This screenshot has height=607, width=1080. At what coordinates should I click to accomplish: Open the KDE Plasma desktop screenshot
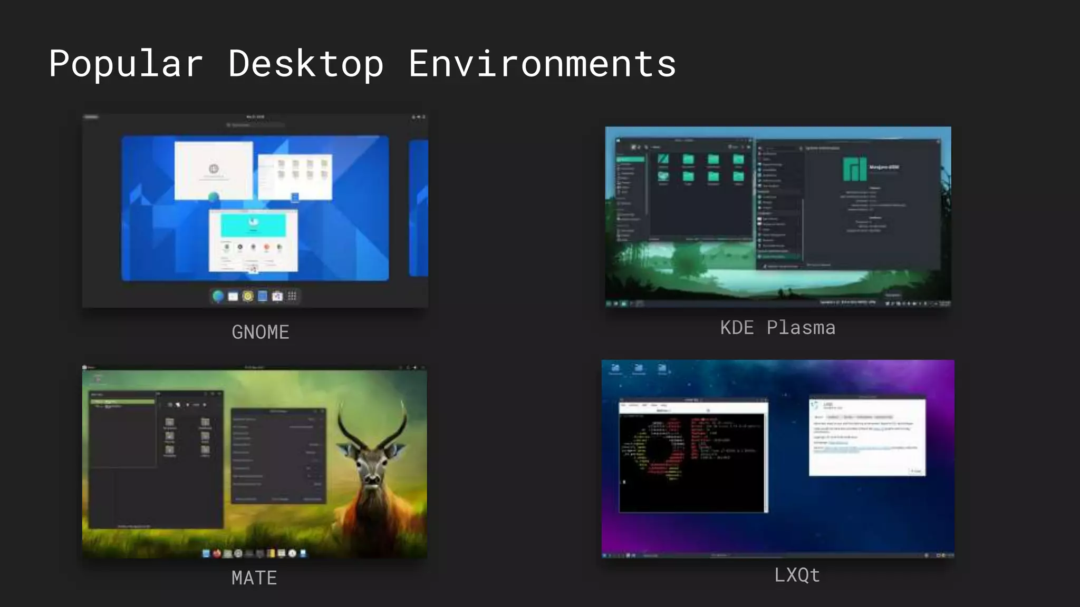click(x=778, y=217)
